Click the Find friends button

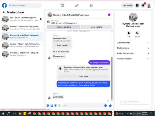coord(127,6)
